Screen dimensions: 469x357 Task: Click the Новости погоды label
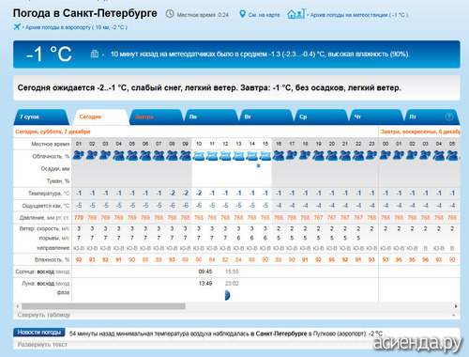pos(39,333)
